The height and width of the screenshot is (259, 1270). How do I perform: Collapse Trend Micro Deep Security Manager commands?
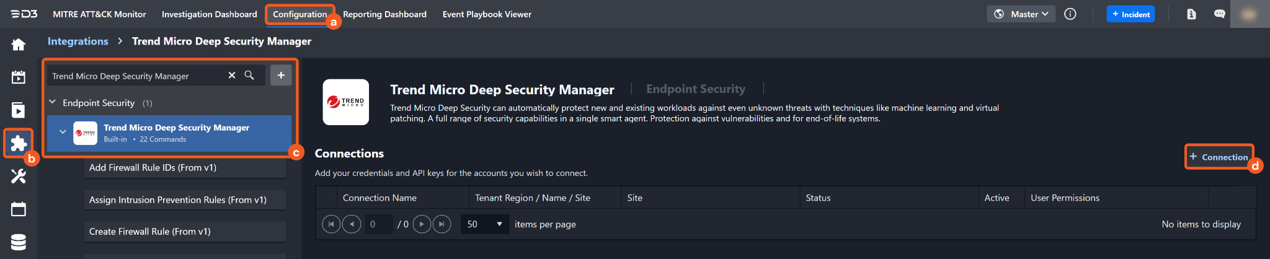pyautogui.click(x=63, y=132)
